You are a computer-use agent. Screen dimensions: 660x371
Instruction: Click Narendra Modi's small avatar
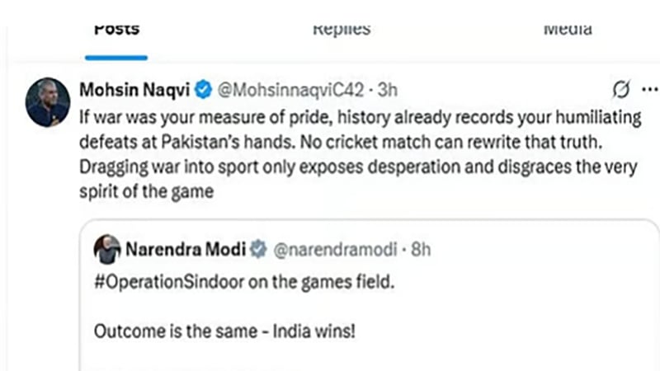(106, 247)
